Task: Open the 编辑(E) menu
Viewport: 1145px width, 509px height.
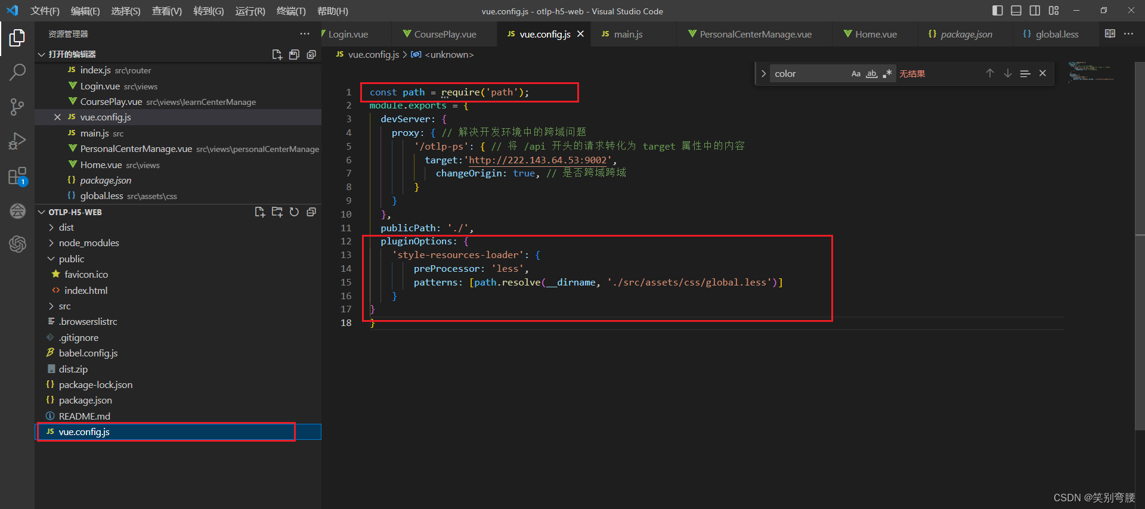Action: (85, 11)
